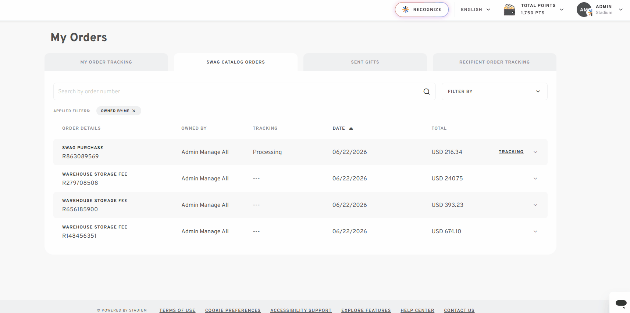Screen dimensions: 630x313
Task: Open the Filter By dropdown
Action: click(x=494, y=91)
